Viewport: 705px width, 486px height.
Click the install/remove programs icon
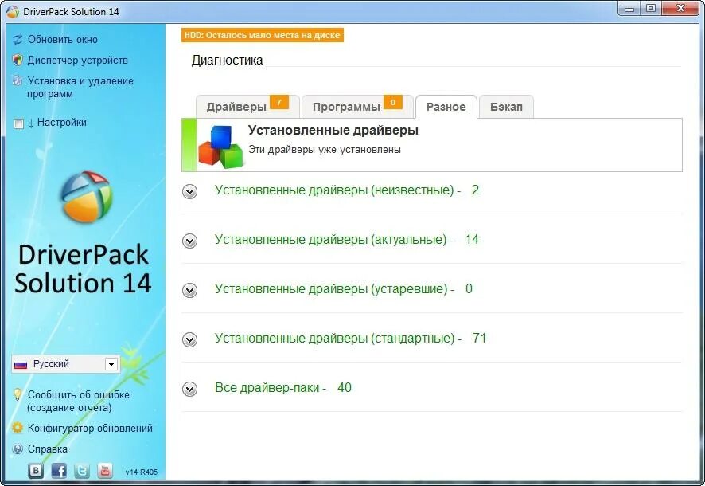pos(18,80)
